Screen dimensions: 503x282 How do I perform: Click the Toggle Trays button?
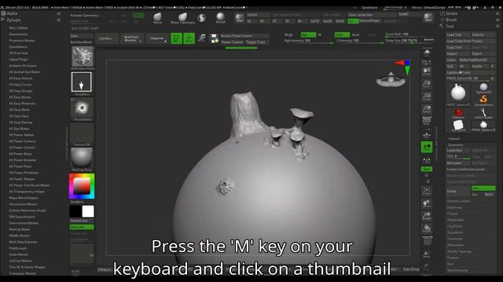point(256,42)
